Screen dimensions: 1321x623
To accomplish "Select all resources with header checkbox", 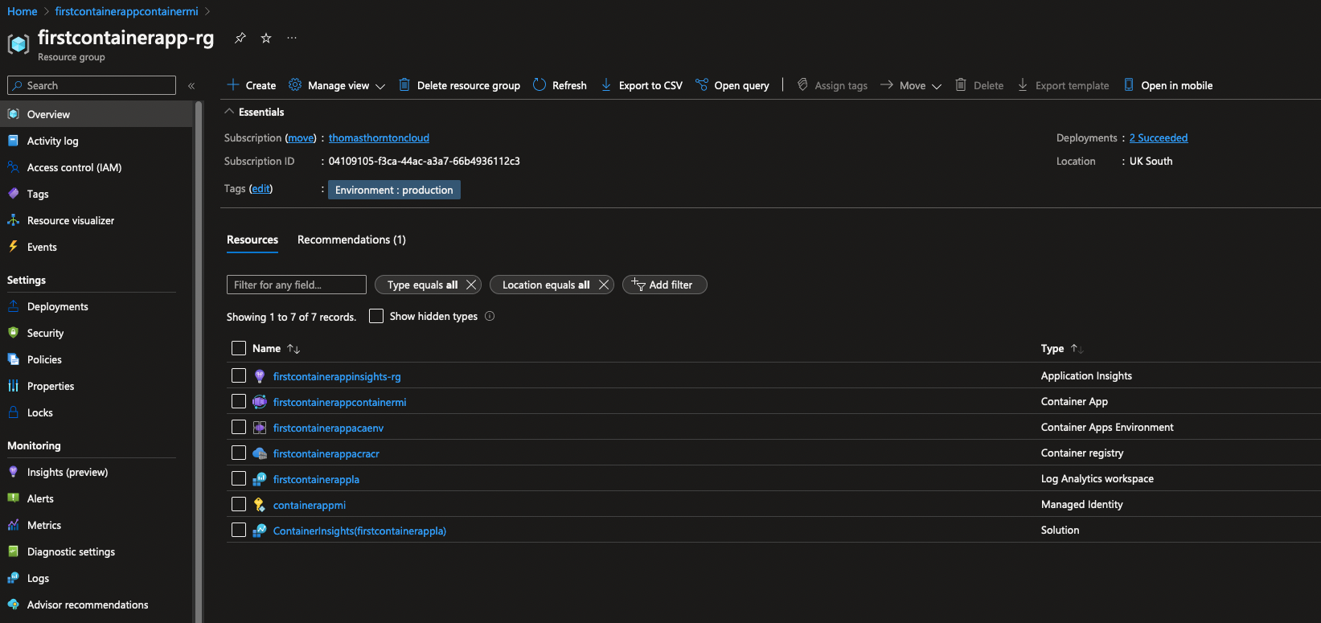I will pos(239,348).
